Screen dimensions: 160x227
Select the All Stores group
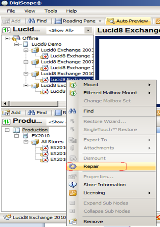coord(52,142)
